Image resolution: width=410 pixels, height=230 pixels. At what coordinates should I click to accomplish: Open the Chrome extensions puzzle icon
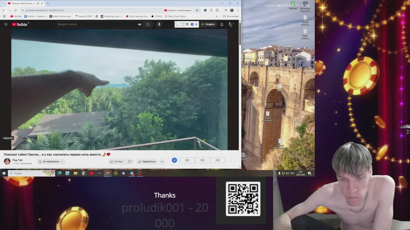pos(217,10)
